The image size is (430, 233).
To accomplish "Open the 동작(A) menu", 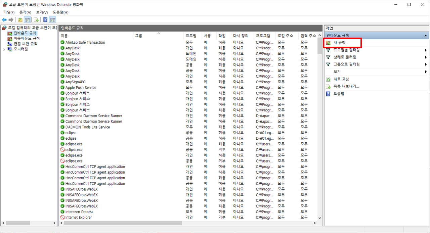I will tap(25, 12).
